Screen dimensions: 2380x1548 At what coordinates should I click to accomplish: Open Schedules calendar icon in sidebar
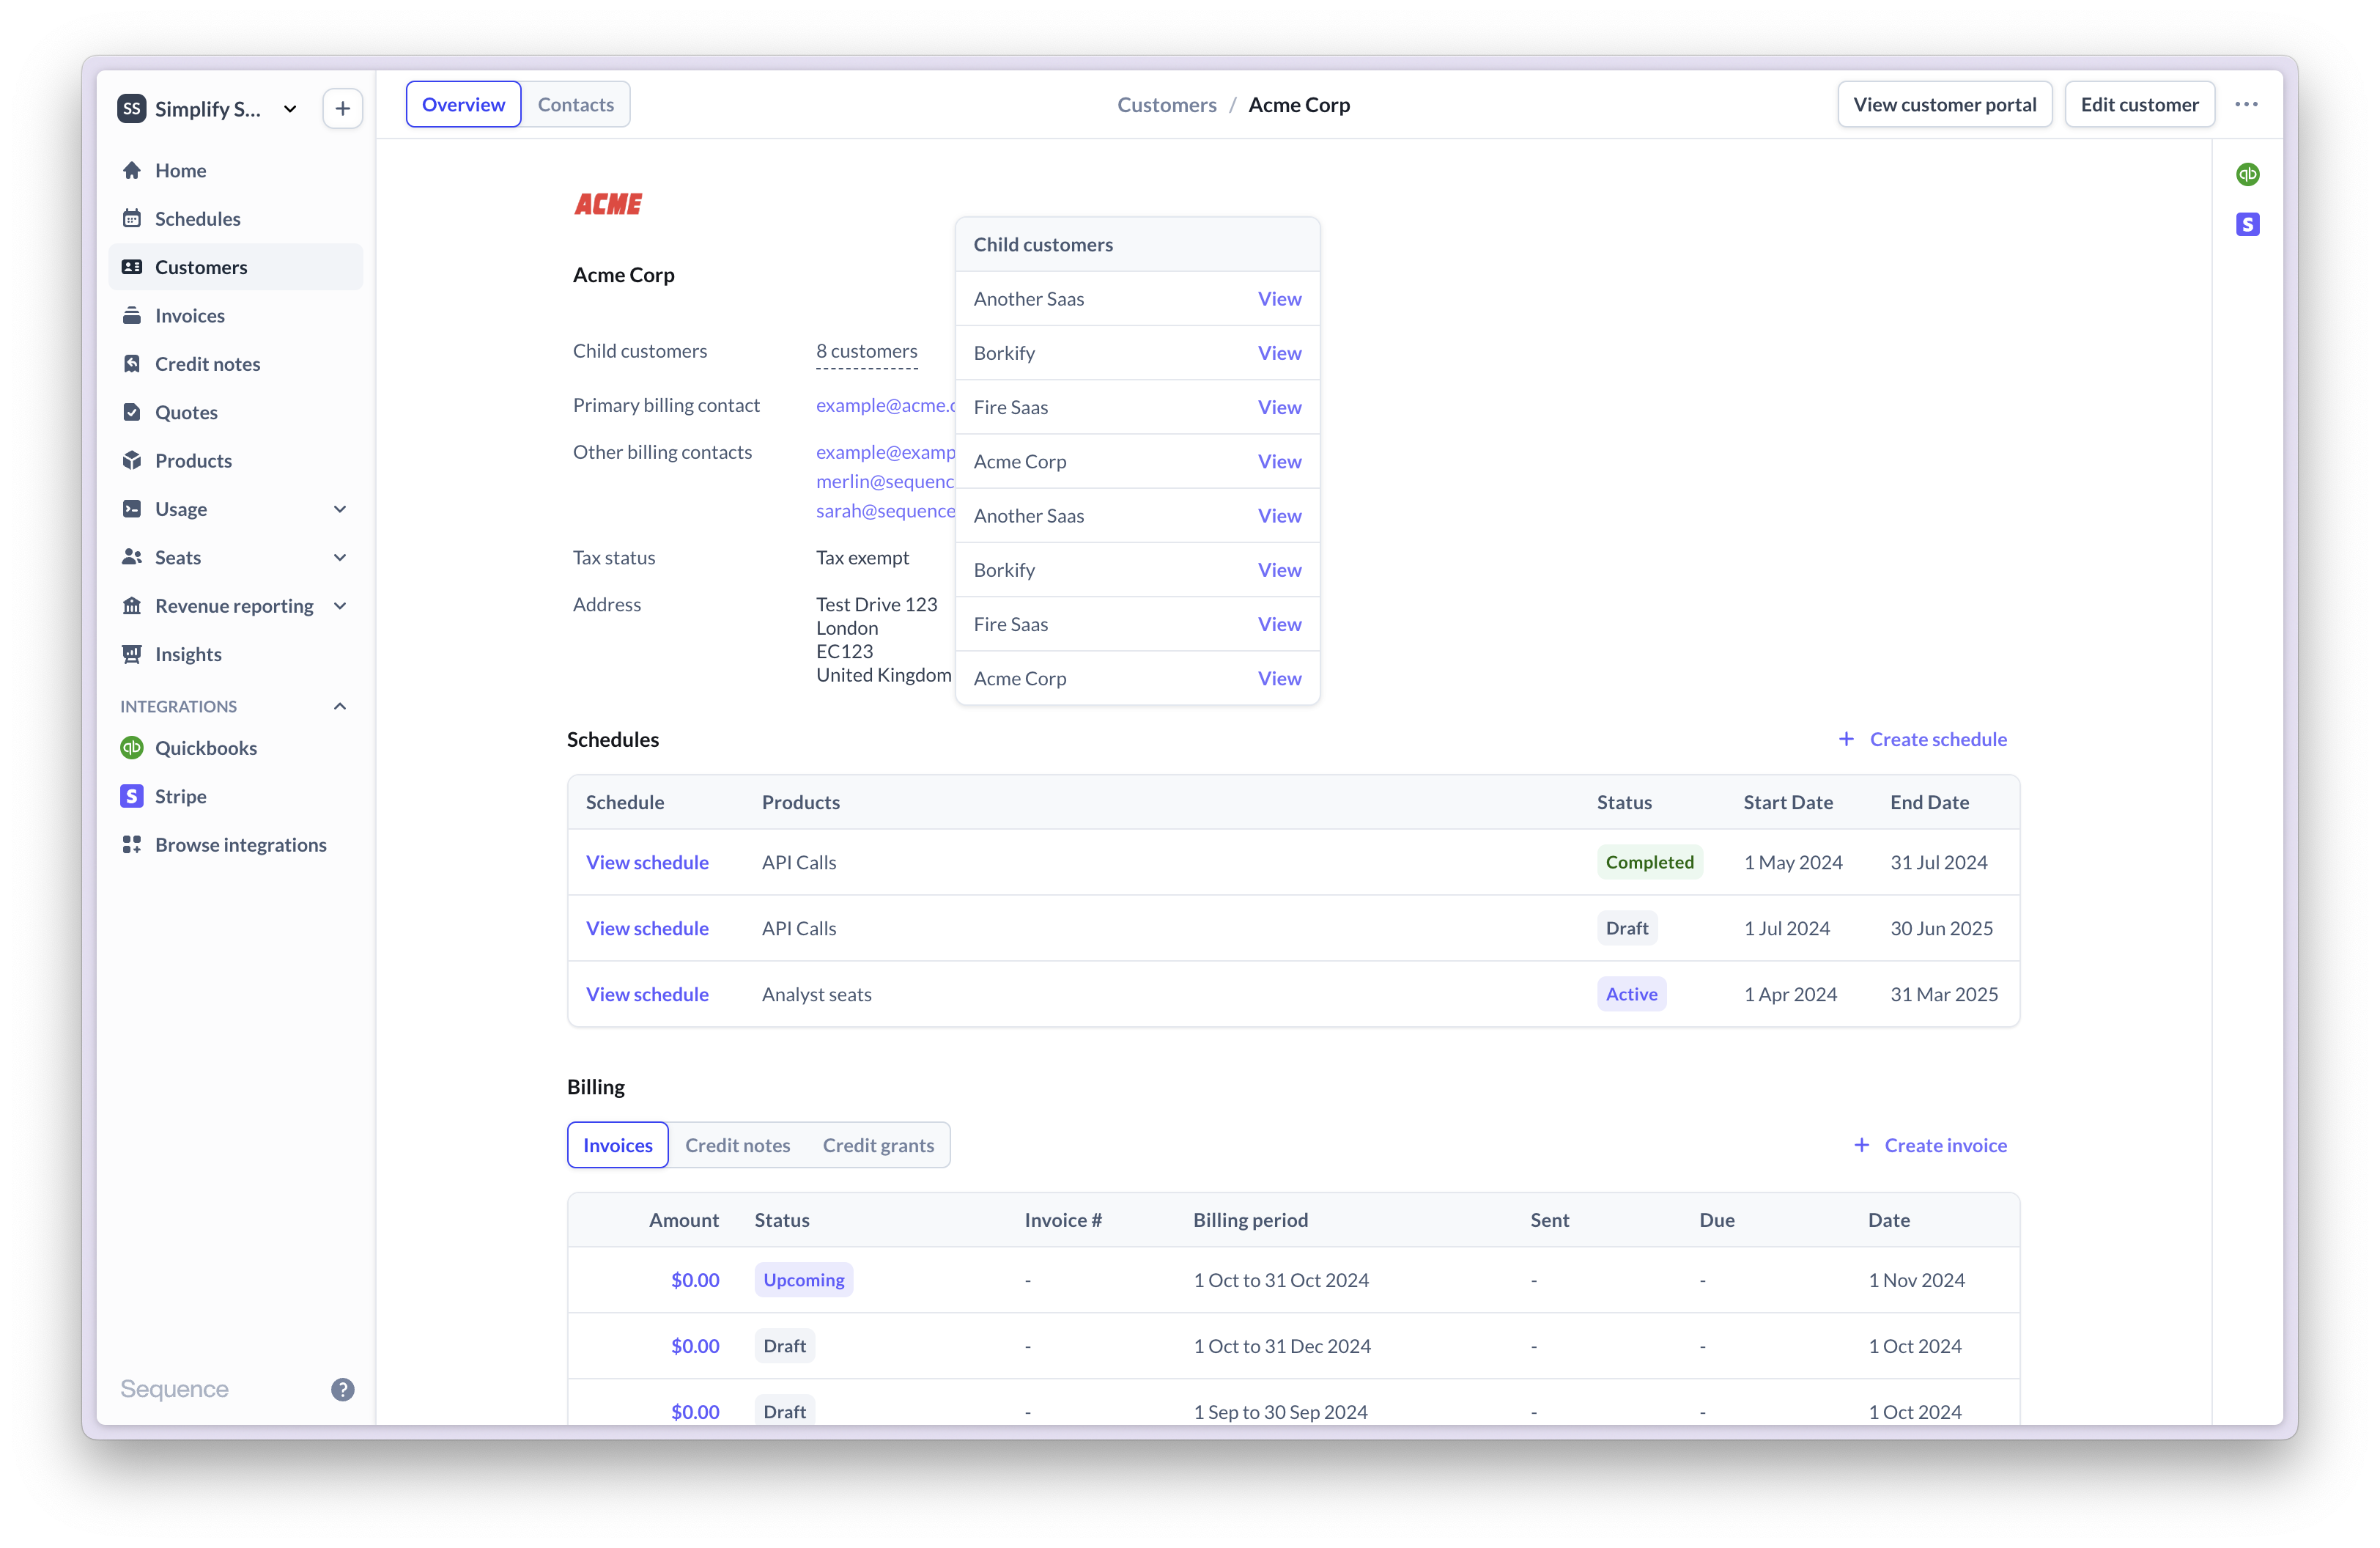tap(132, 218)
